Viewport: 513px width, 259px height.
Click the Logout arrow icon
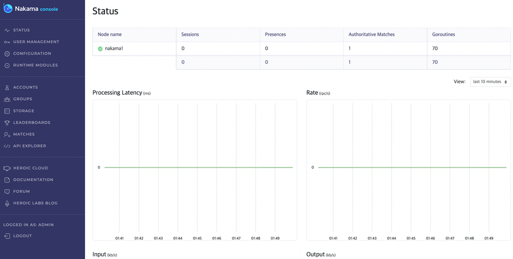coord(7,236)
